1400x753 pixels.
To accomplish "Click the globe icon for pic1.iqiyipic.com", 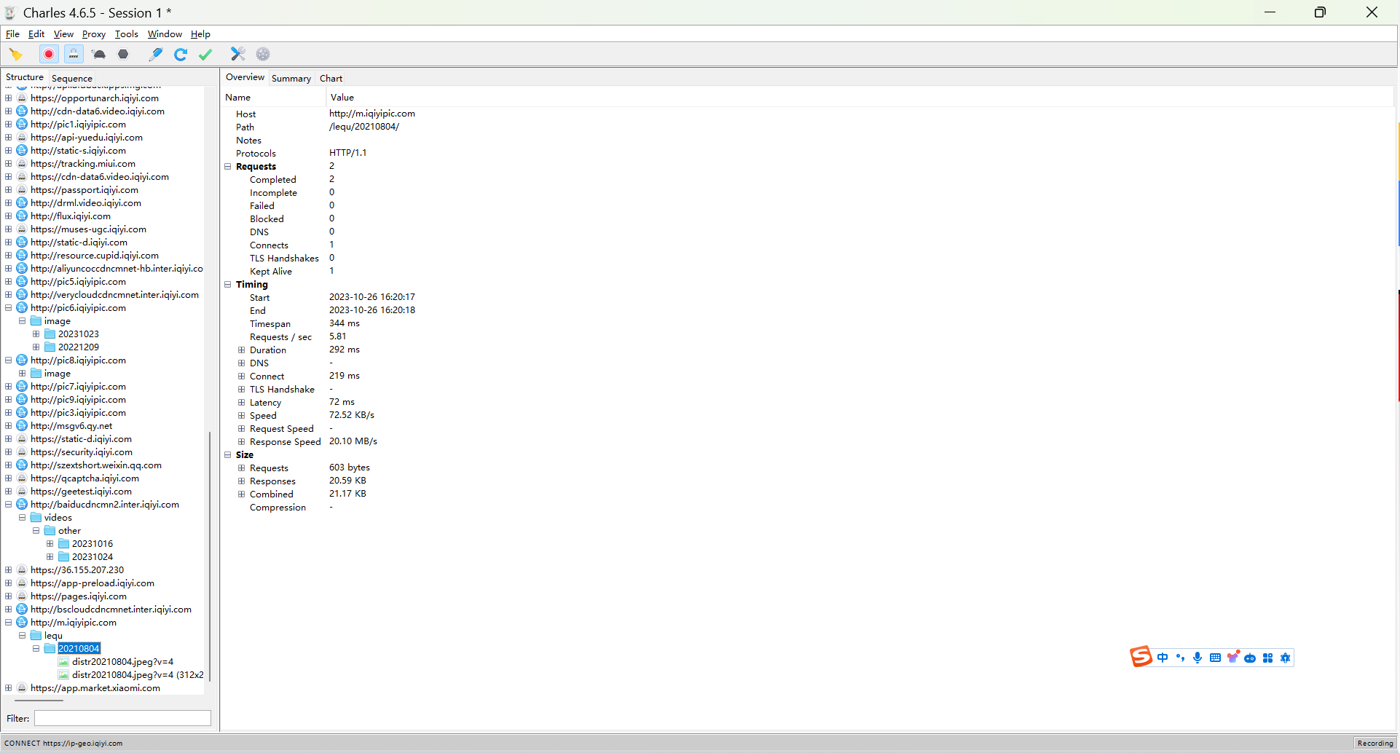I will point(22,124).
